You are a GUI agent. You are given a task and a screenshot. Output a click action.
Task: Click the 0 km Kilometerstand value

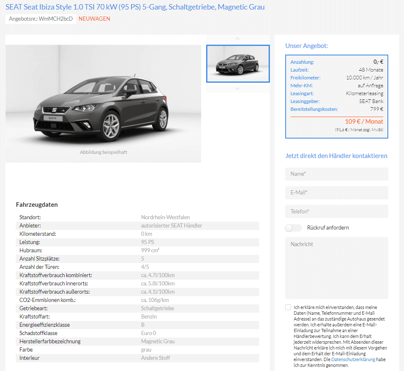click(147, 234)
